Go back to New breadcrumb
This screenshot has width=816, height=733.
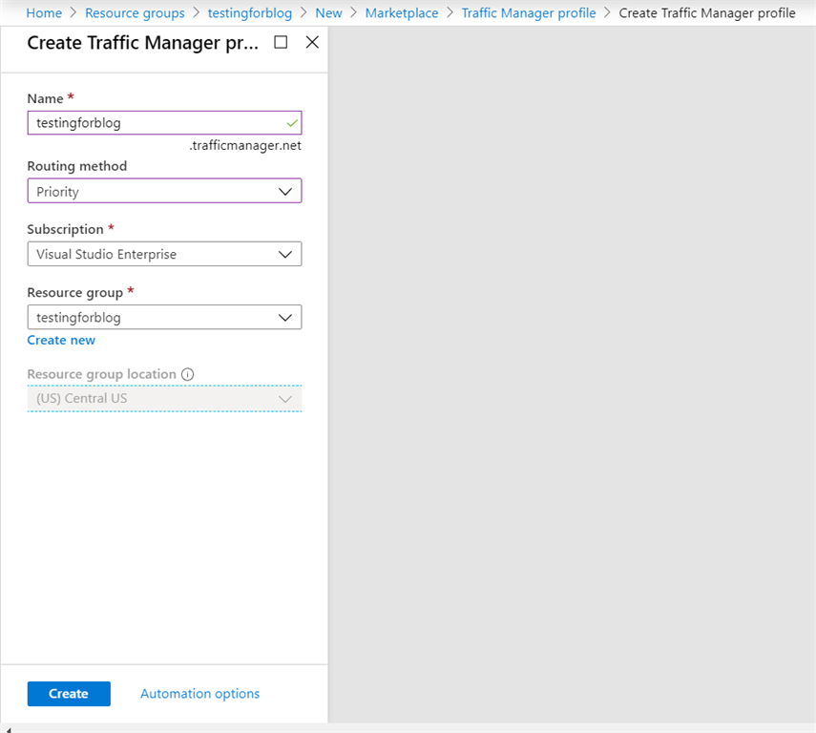pyautogui.click(x=328, y=13)
